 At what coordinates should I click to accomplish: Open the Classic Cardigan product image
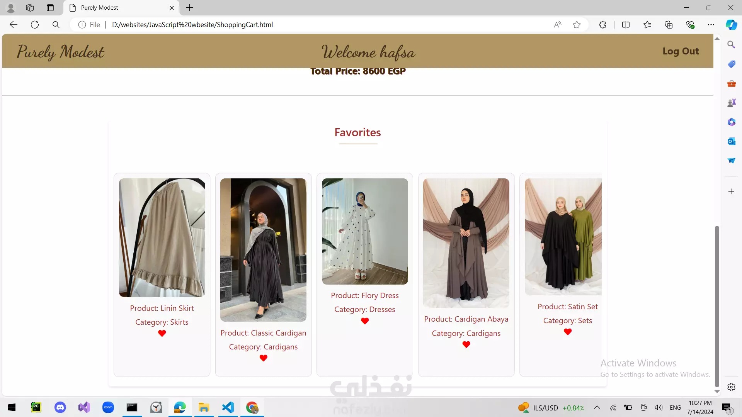[264, 250]
